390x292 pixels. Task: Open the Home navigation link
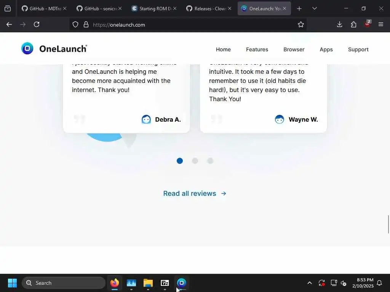point(223,49)
